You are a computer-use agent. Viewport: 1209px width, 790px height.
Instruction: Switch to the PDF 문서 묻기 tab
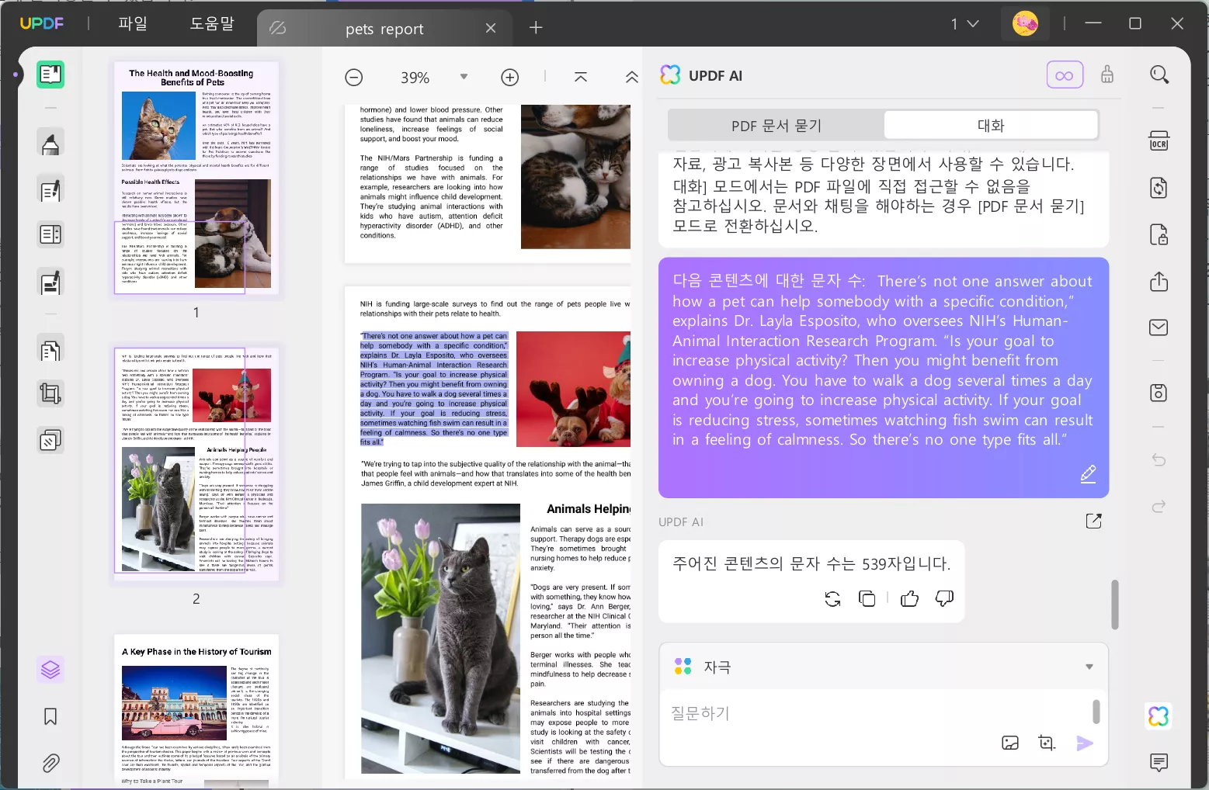(776, 126)
